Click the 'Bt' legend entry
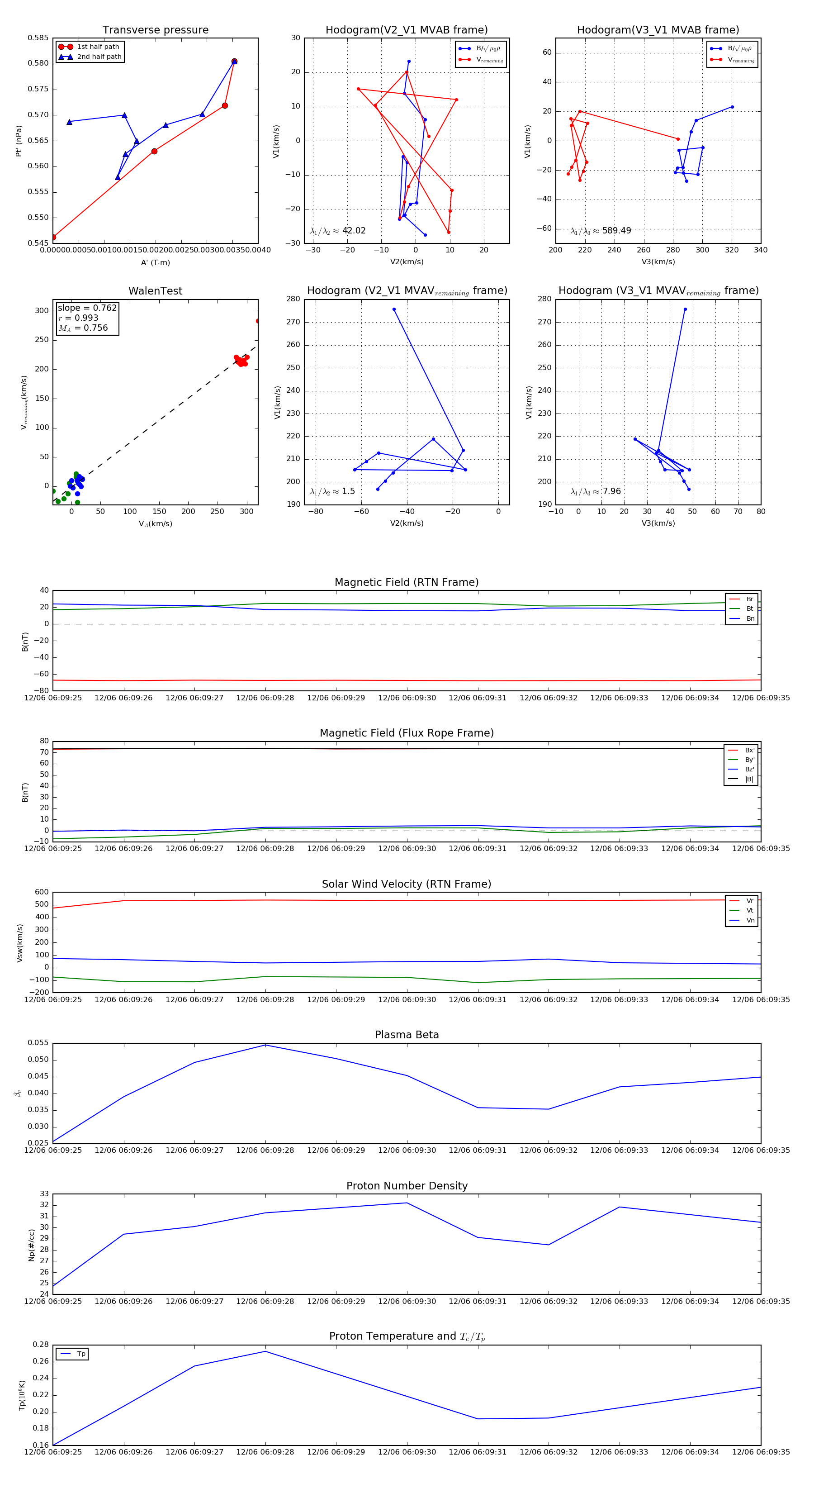The width and height of the screenshot is (814, 1493). (x=742, y=609)
